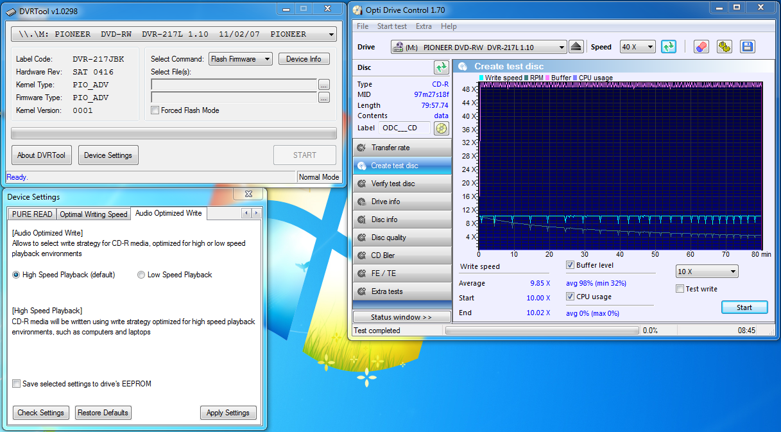
Task: Click the Apply Settings button
Action: click(x=228, y=413)
